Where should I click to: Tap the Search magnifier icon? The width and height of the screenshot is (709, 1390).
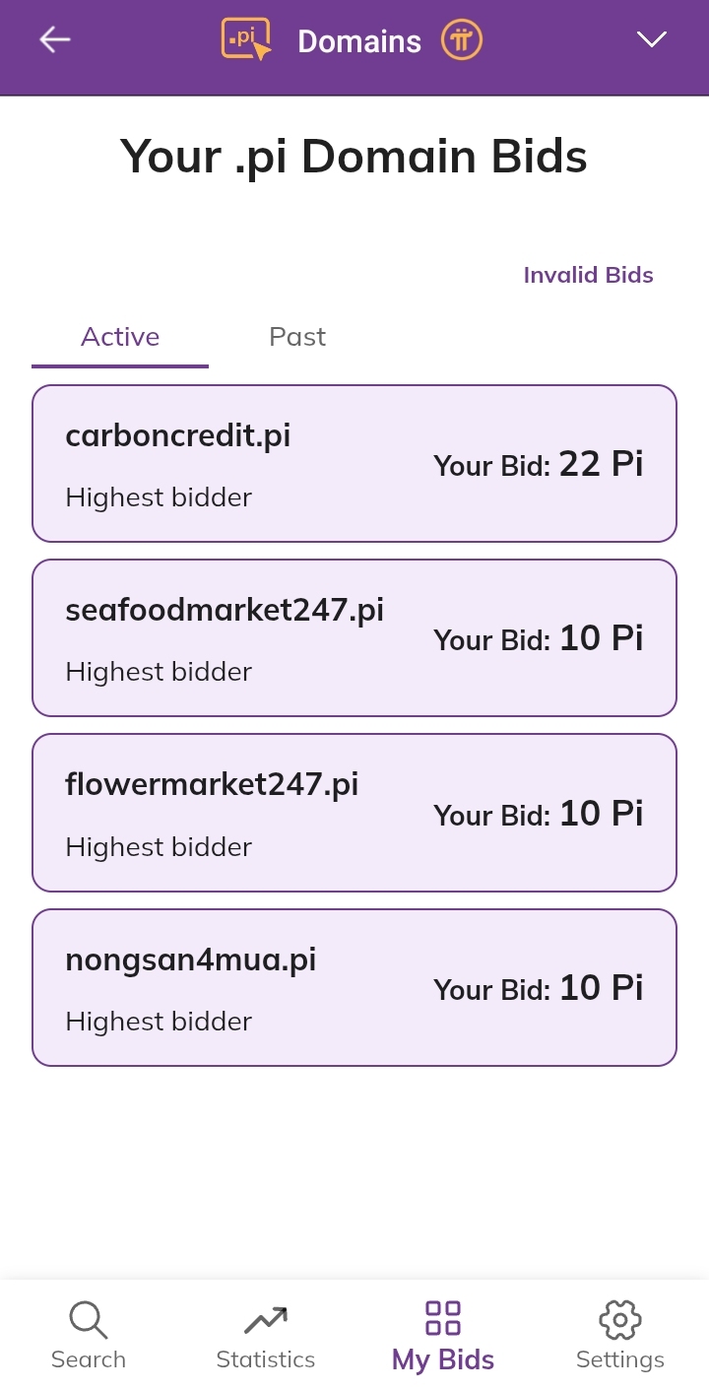[89, 1319]
